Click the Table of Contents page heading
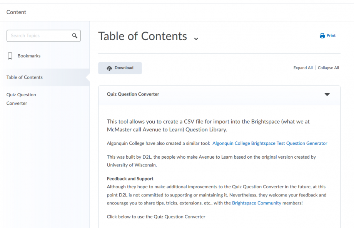 coord(142,36)
